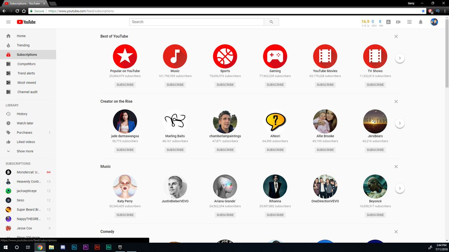Image resolution: width=449 pixels, height=252 pixels.
Task: Open Chrome's three-dot menu
Action: tap(444, 11)
